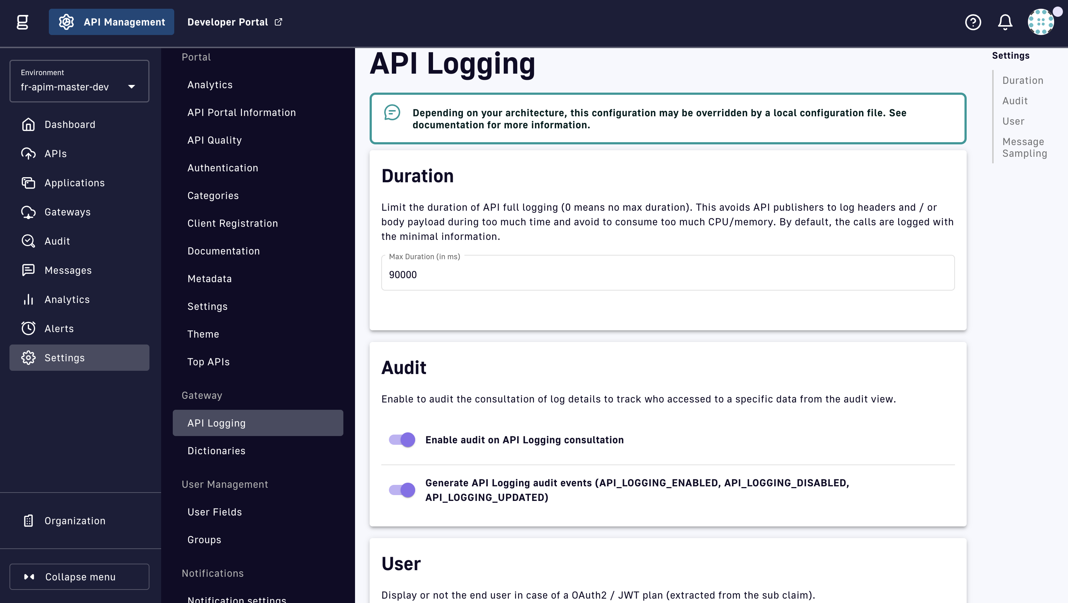1068x603 pixels.
Task: Click the Max Duration input field
Action: (667, 275)
